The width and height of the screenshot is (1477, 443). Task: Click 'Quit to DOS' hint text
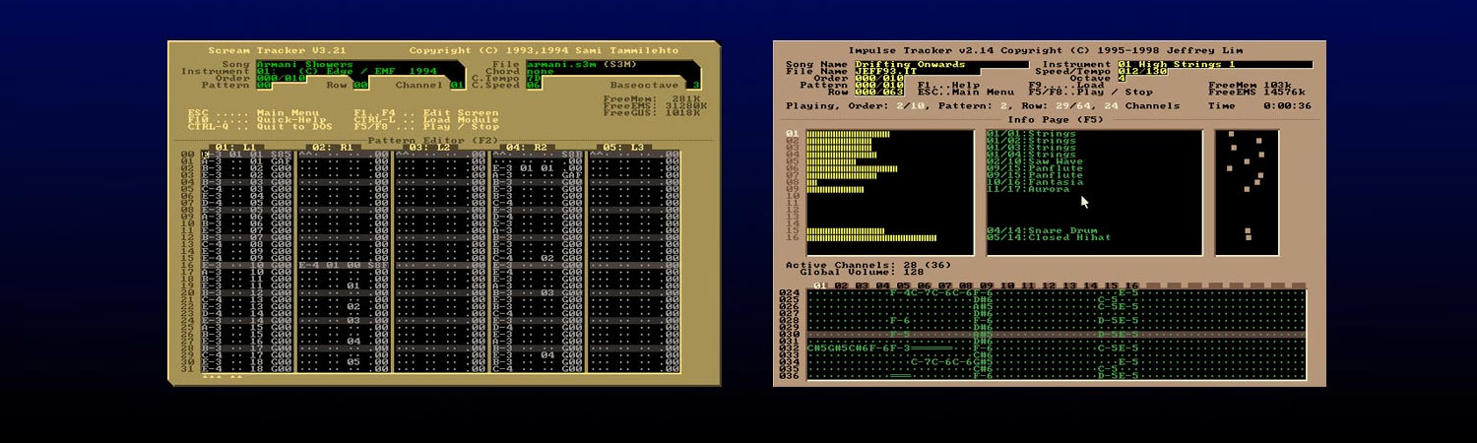[x=294, y=126]
